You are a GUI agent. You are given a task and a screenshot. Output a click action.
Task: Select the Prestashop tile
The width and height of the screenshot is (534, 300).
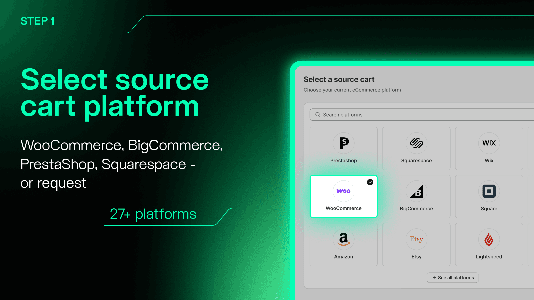343,148
